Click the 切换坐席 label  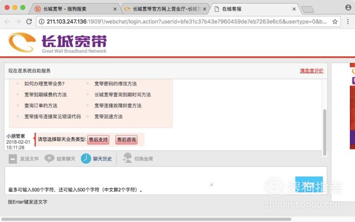point(144,159)
